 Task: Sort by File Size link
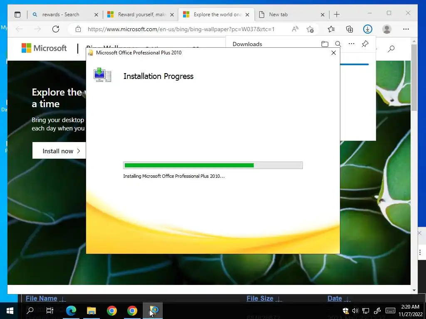[x=260, y=298]
